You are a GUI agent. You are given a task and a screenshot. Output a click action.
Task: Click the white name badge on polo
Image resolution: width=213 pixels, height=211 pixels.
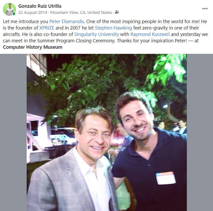pos(166,178)
